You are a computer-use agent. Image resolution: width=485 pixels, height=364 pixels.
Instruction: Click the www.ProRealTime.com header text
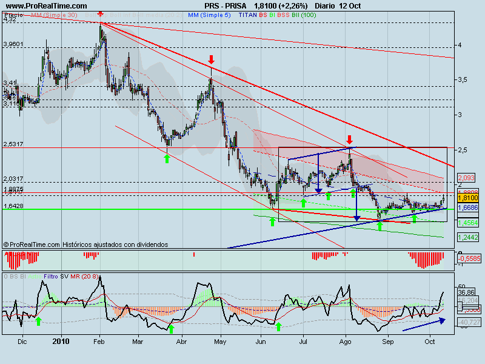[47, 6]
